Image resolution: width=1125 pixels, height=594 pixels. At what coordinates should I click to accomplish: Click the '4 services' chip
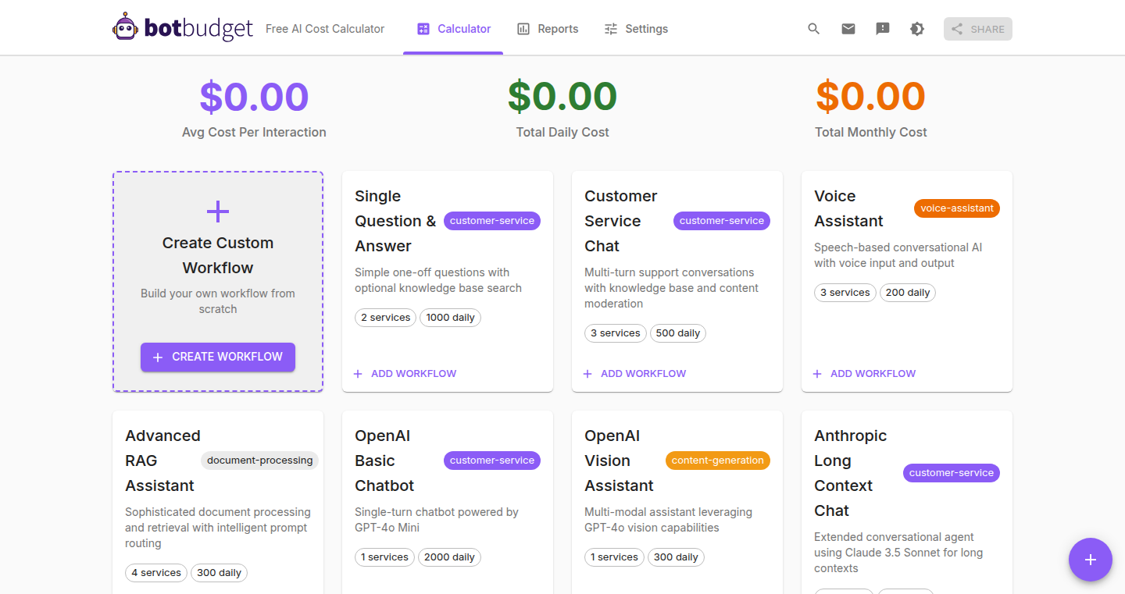tap(156, 573)
